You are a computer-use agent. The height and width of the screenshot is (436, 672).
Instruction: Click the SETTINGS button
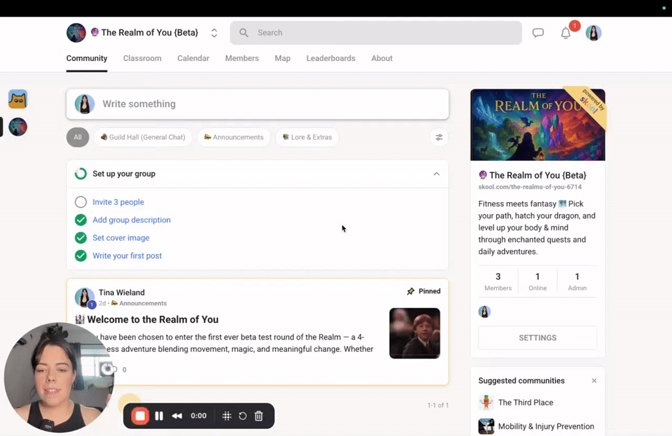point(537,338)
